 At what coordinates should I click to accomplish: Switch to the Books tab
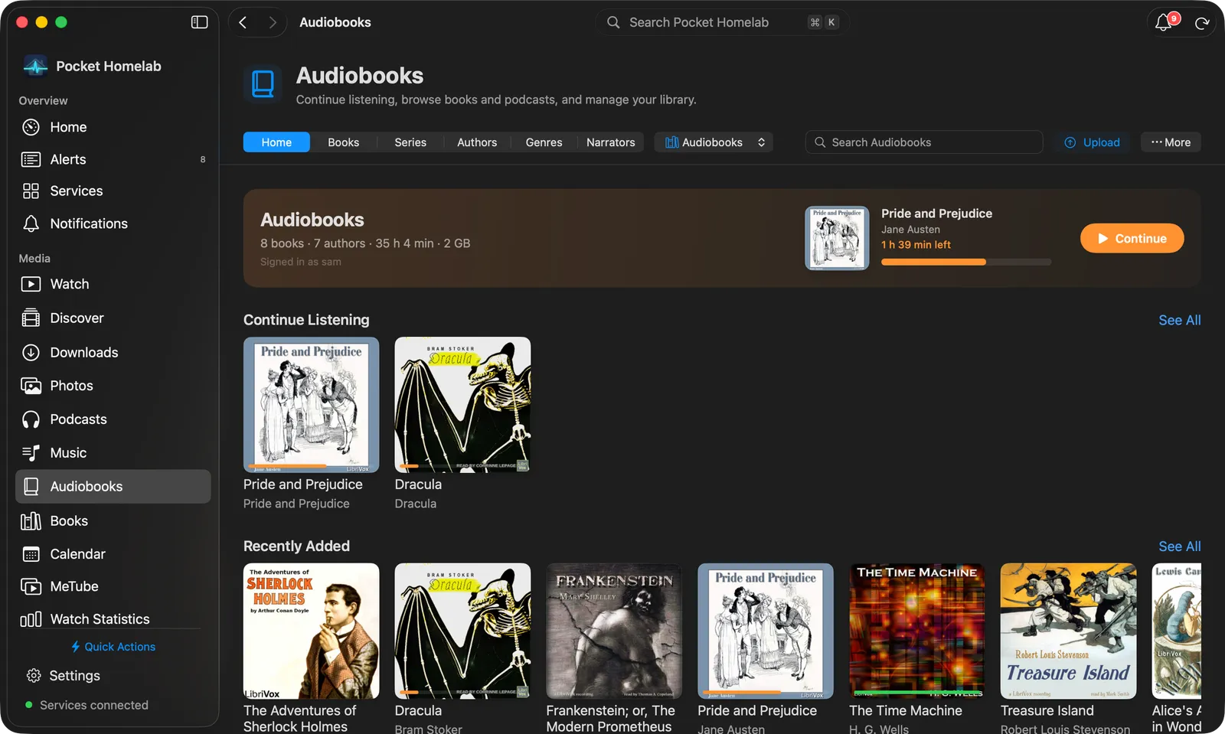pos(344,142)
